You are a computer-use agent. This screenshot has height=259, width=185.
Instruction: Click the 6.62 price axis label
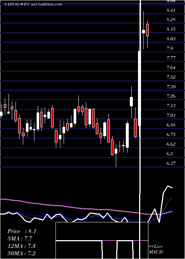171,144
